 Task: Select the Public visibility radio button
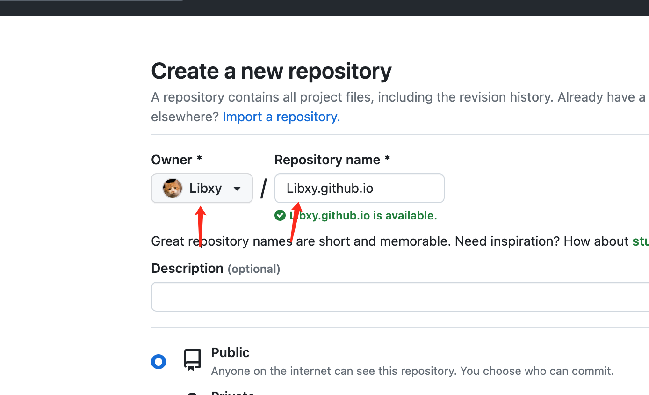pos(159,362)
